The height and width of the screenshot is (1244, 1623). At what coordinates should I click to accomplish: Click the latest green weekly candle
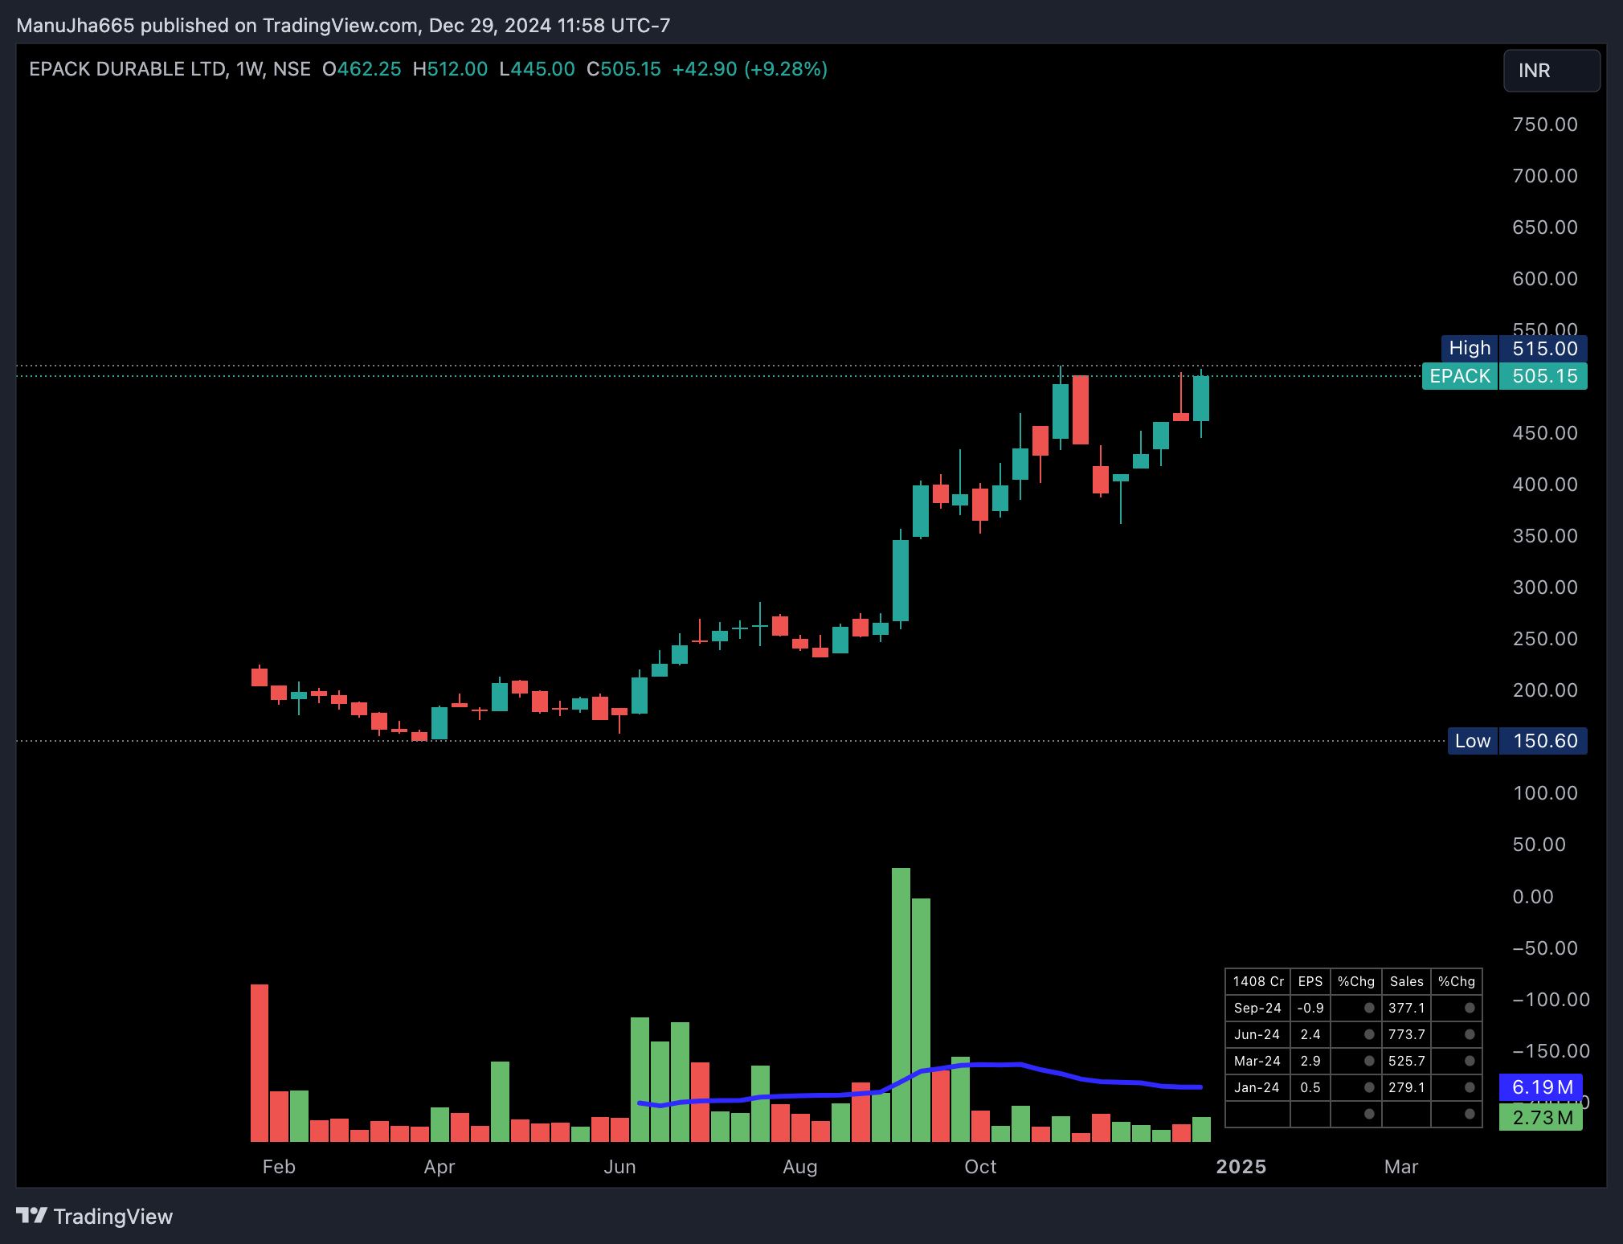tap(1201, 398)
